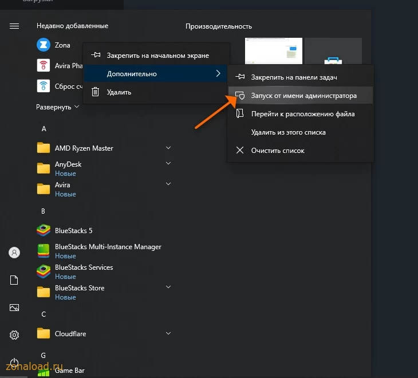Click the AMD Ryzen Master folder icon
The width and height of the screenshot is (418, 378).
pos(44,148)
